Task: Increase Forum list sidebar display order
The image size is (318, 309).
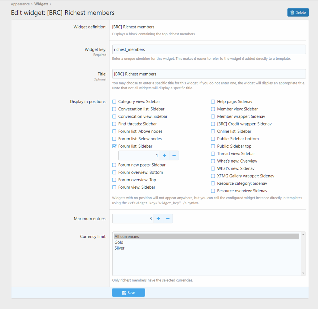Action: click(165, 155)
